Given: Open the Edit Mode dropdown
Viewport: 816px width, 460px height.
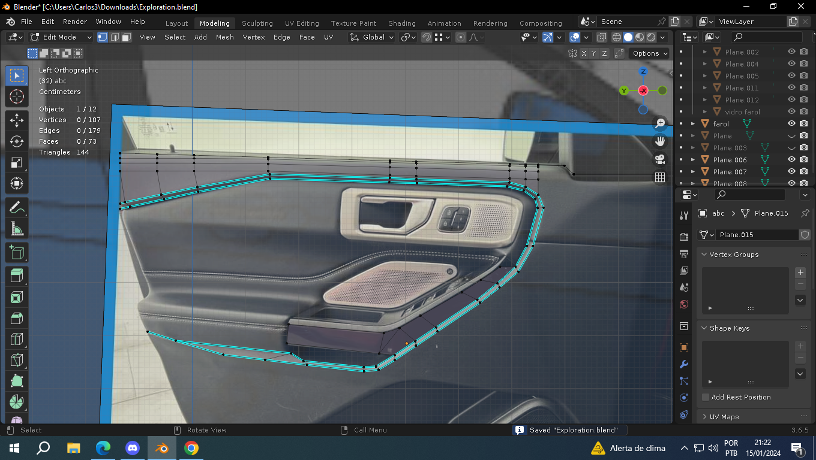Looking at the screenshot, I should click(61, 37).
